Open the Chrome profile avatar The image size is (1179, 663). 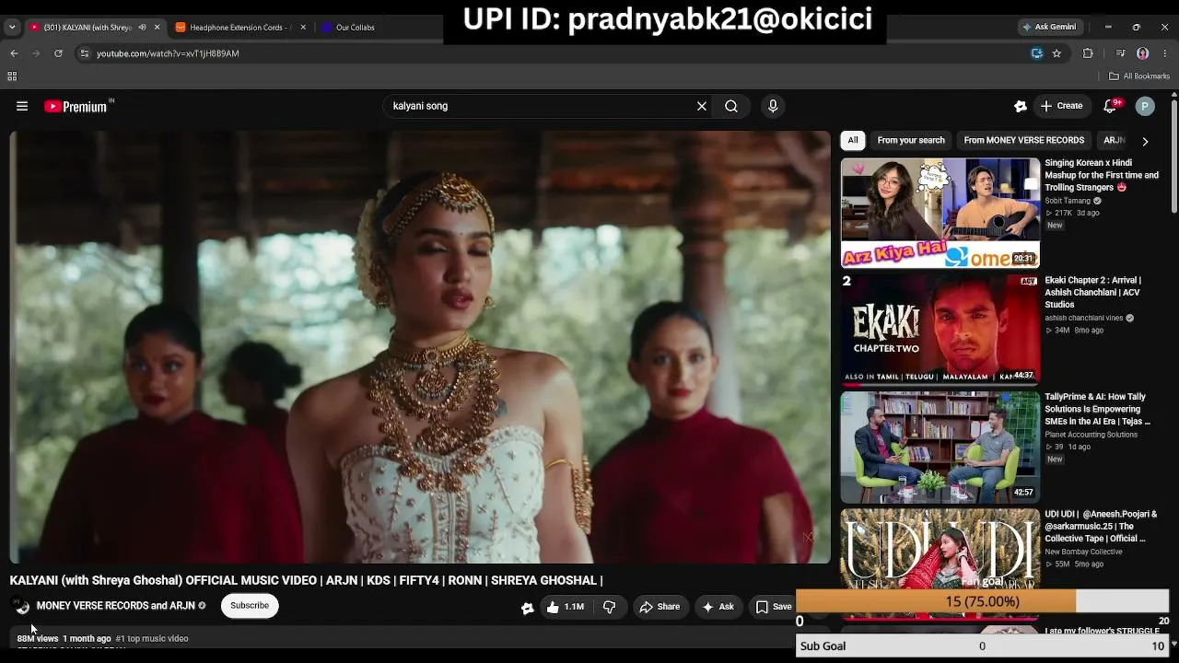coord(1143,53)
